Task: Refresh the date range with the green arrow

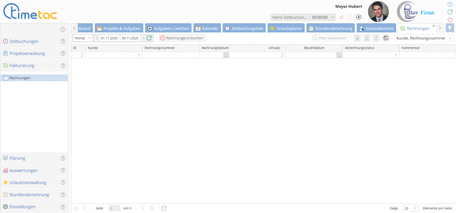Action: (x=150, y=38)
